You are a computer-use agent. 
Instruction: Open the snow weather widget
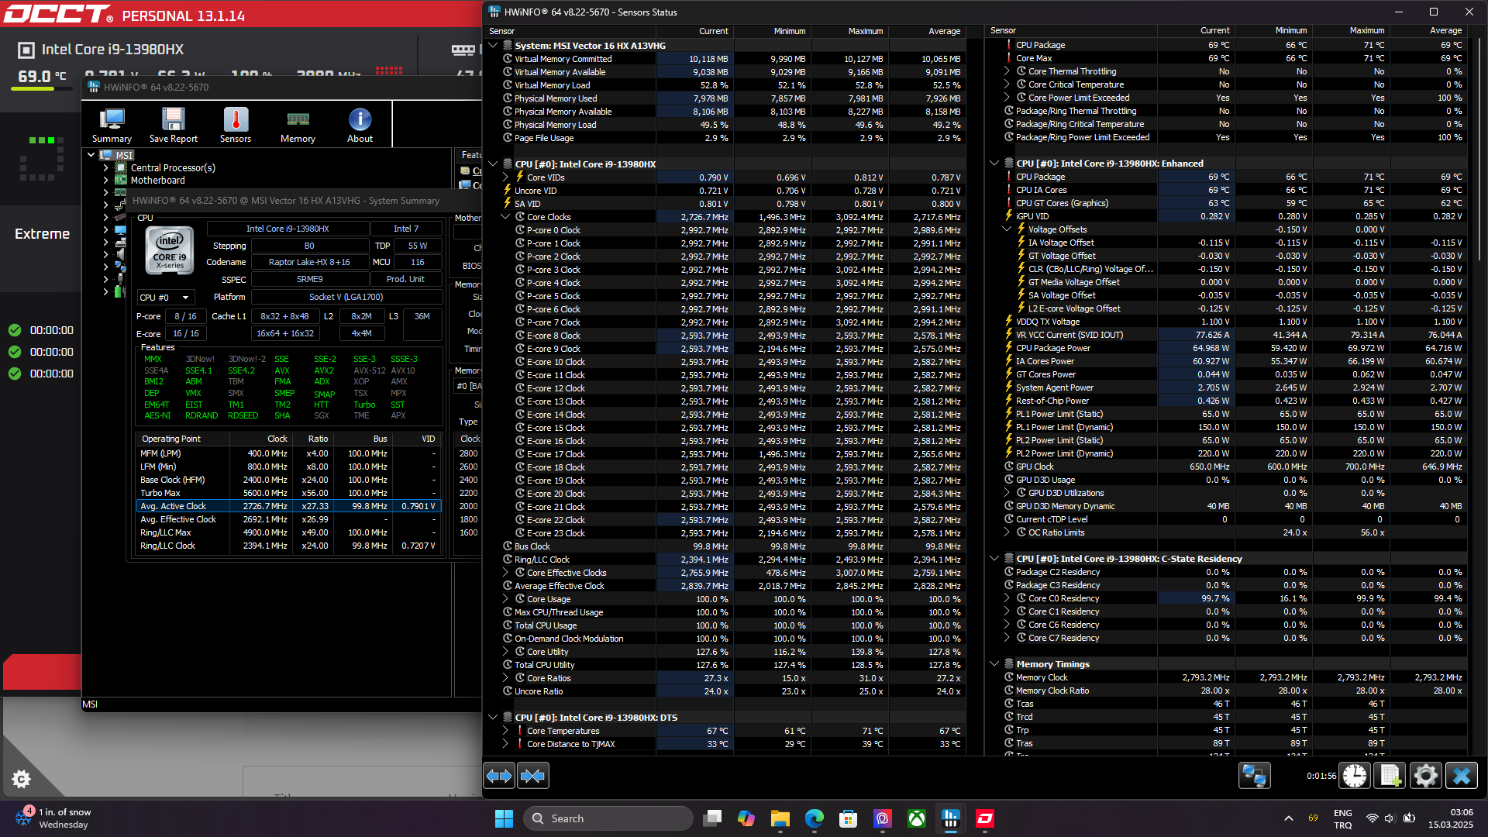click(54, 818)
